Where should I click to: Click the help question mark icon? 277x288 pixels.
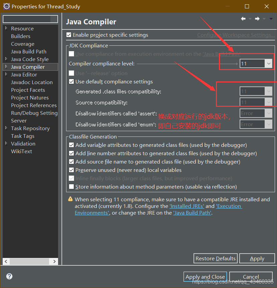click(9, 276)
